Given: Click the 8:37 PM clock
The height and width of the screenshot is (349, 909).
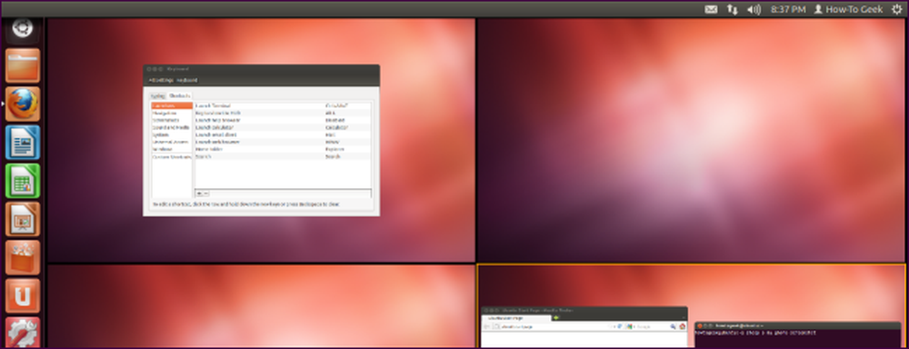Looking at the screenshot, I should tap(788, 9).
